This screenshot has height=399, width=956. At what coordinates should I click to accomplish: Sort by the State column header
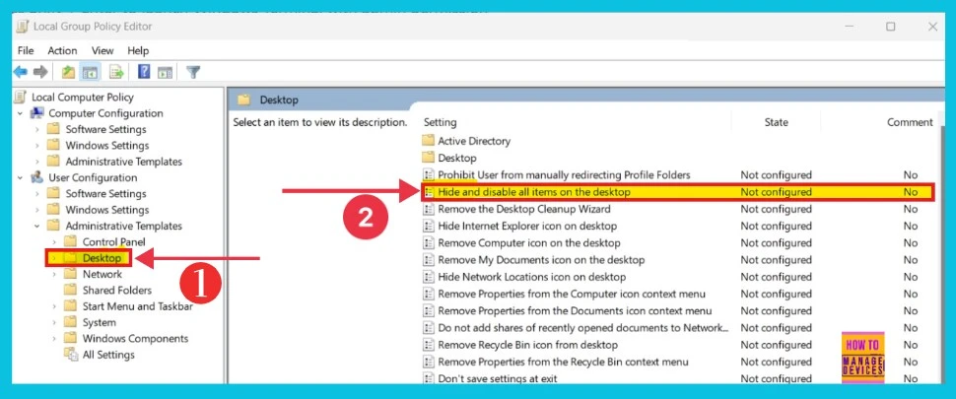click(777, 122)
